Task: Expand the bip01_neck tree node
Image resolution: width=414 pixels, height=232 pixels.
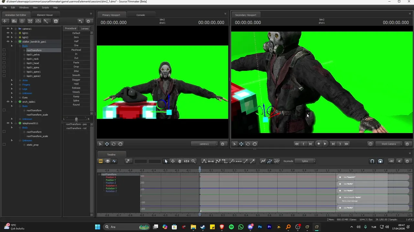Action: 24,59
